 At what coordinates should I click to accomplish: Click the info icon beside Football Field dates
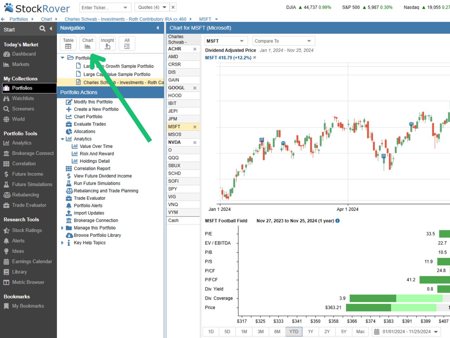(337, 221)
